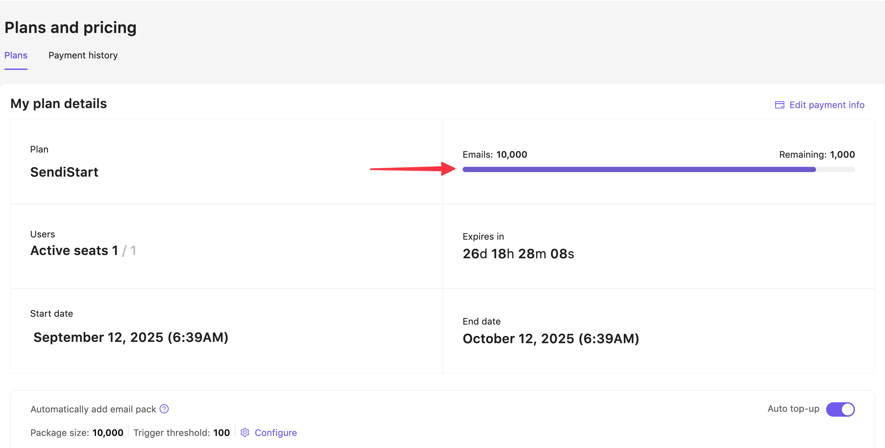This screenshot has height=448, width=885.
Task: Toggle the Auto top-up switch
Action: pos(840,409)
